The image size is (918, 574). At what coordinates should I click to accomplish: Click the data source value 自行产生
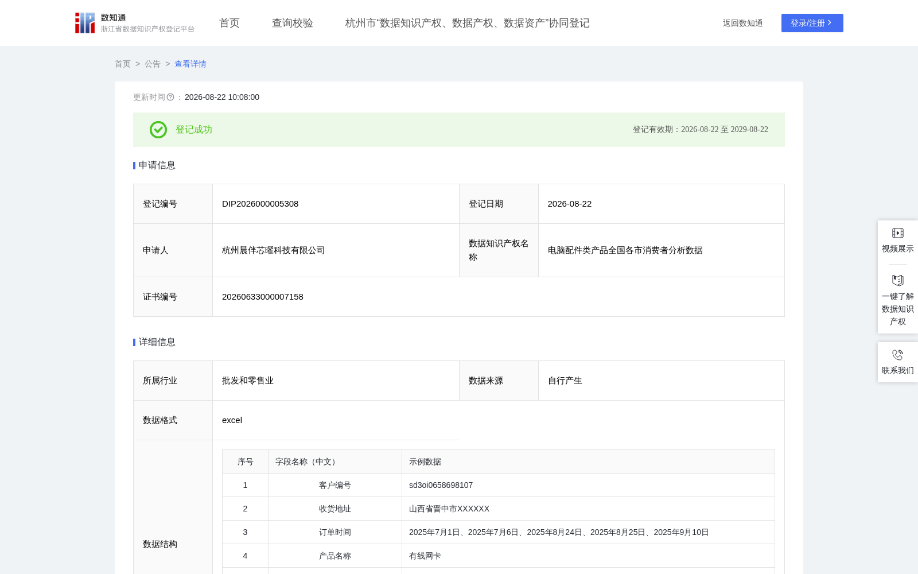click(x=565, y=381)
